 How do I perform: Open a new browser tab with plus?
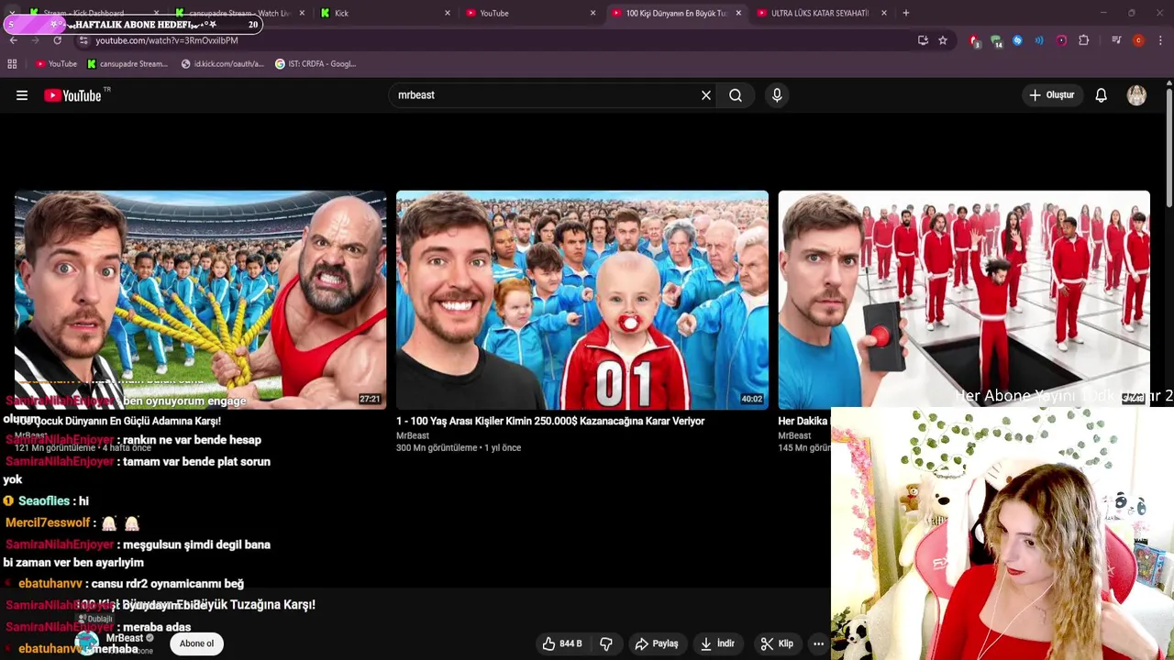pyautogui.click(x=906, y=13)
